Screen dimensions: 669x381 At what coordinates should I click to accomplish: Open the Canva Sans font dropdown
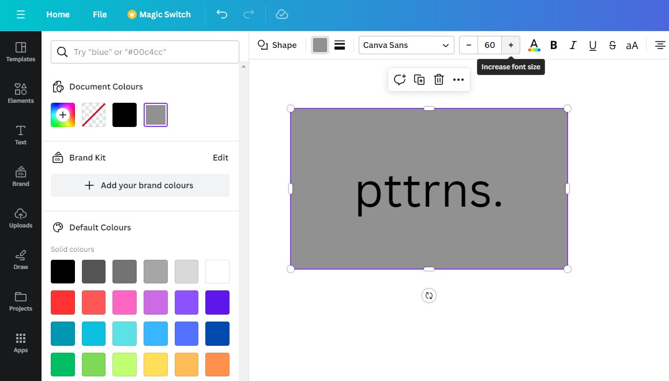tap(406, 45)
